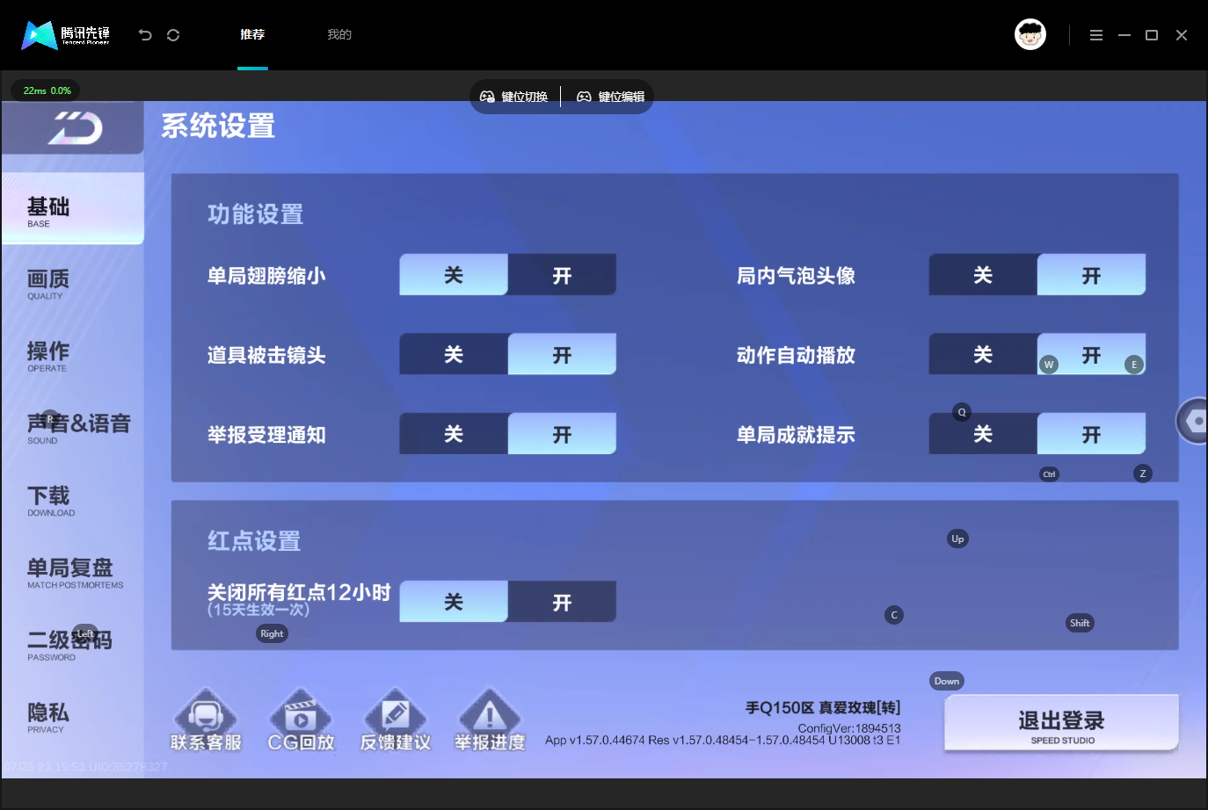Select the 画质 QUALITY settings tab

(73, 284)
